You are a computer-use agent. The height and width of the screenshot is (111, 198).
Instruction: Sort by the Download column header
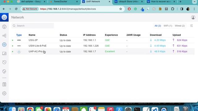click(x=156, y=35)
